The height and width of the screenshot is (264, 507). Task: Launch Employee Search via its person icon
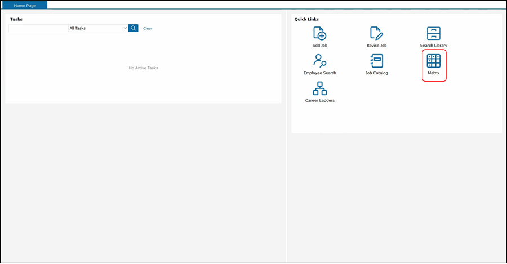coord(319,61)
